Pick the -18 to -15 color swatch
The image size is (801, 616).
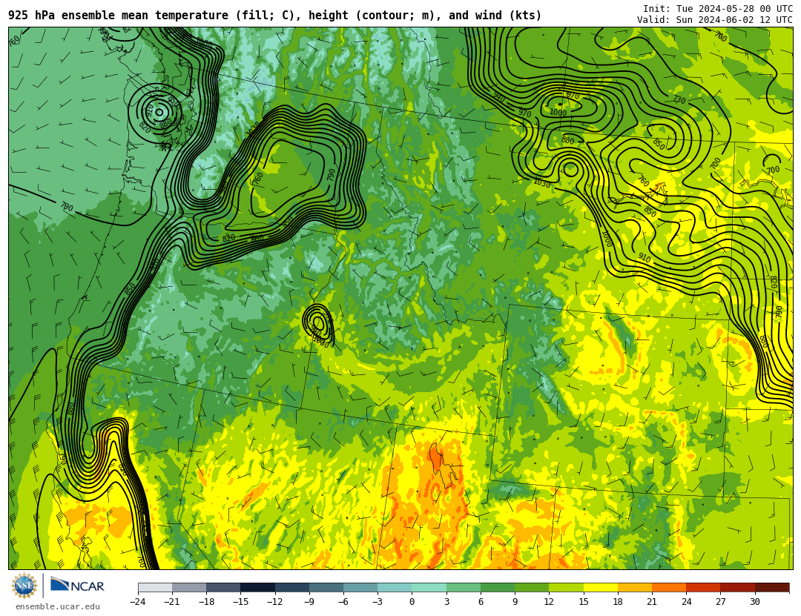point(224,587)
